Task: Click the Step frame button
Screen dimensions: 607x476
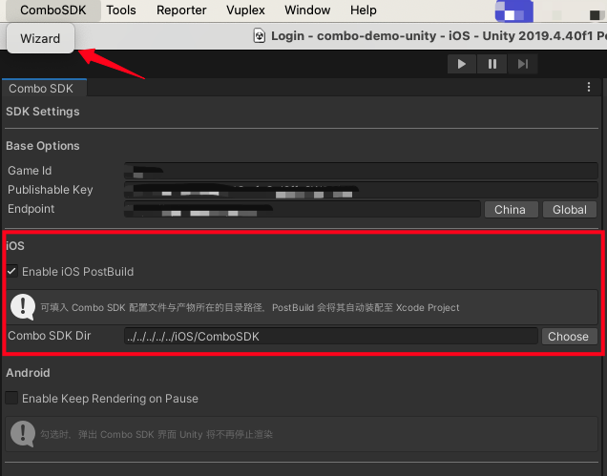Action: point(522,64)
